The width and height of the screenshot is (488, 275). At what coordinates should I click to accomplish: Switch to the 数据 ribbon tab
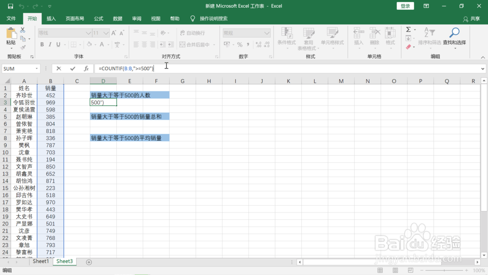point(117,19)
